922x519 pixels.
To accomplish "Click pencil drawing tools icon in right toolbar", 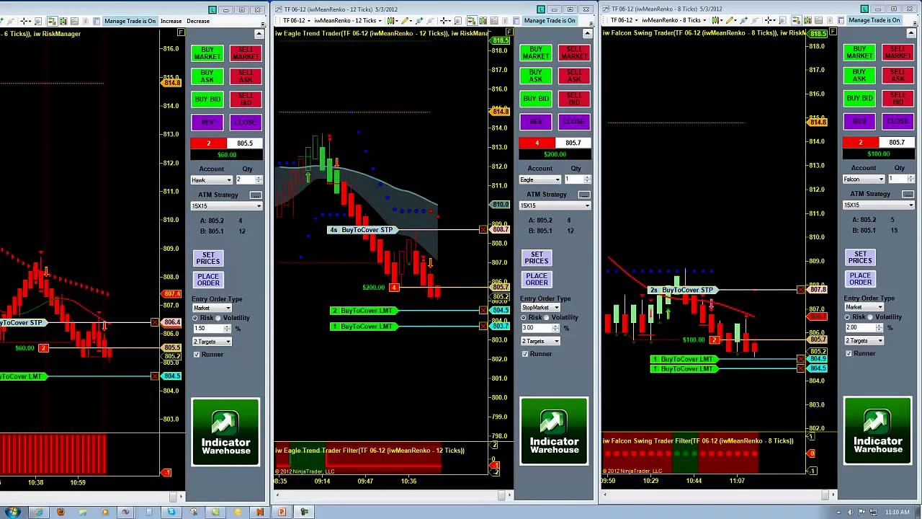I will click(x=730, y=20).
